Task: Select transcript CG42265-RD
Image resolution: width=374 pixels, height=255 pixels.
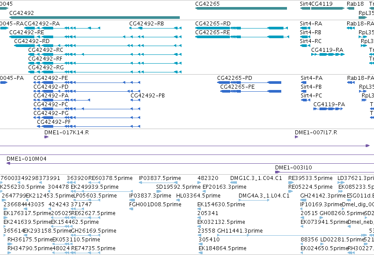Action: pos(242,28)
